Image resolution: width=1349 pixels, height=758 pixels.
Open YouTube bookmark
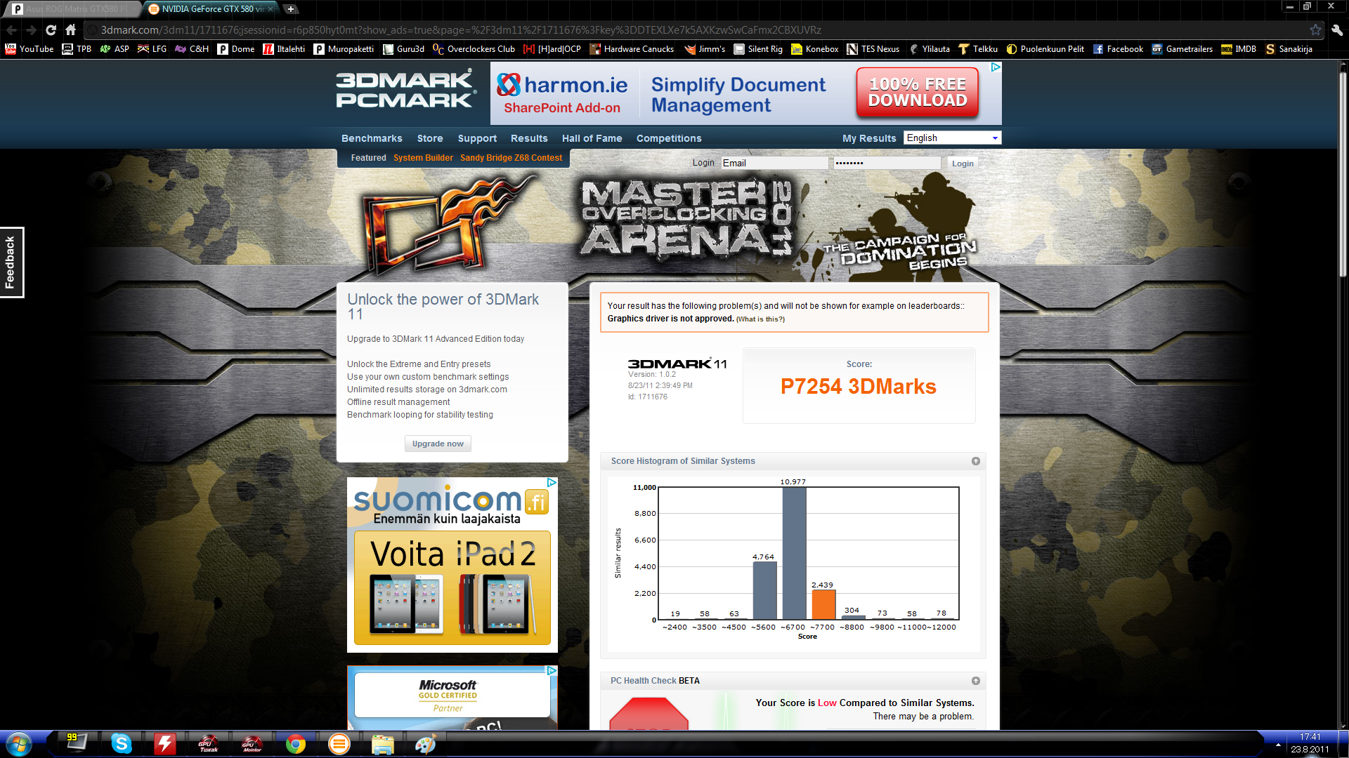[30, 49]
